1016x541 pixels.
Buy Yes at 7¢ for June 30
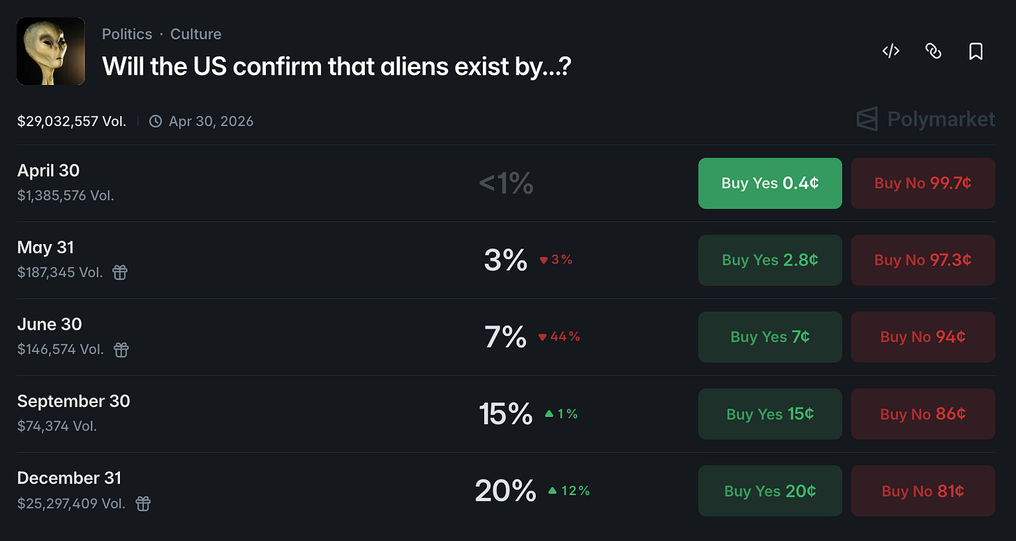pyautogui.click(x=770, y=337)
